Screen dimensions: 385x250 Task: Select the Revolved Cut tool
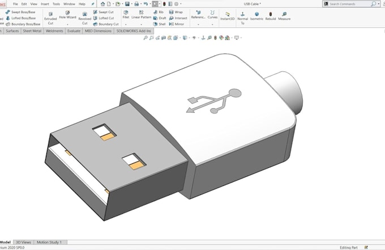pyautogui.click(x=85, y=18)
